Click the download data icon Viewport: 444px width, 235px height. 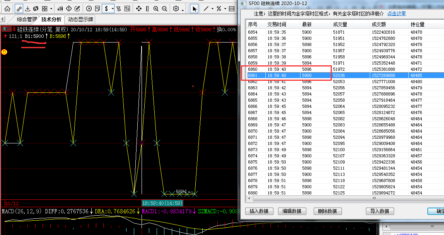[27, 9]
